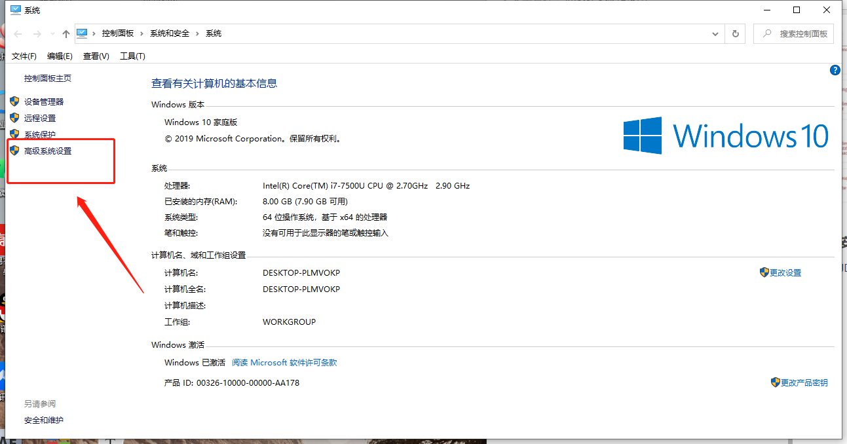Click the Refresh button in address bar
The image size is (847, 444).
tap(735, 33)
